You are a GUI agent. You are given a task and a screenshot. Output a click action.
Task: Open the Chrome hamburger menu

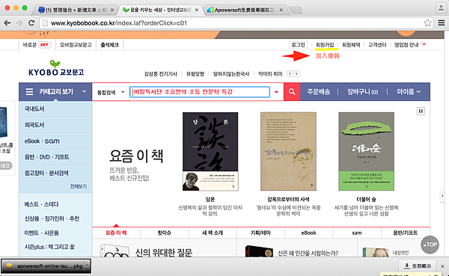(x=442, y=22)
